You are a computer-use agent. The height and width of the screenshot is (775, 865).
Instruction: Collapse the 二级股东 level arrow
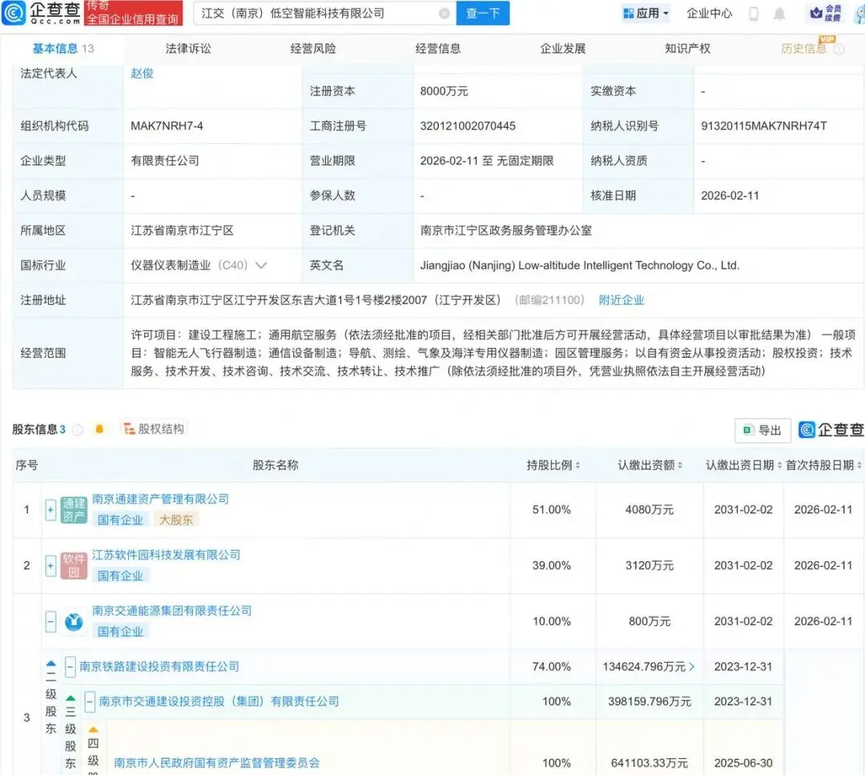point(50,665)
